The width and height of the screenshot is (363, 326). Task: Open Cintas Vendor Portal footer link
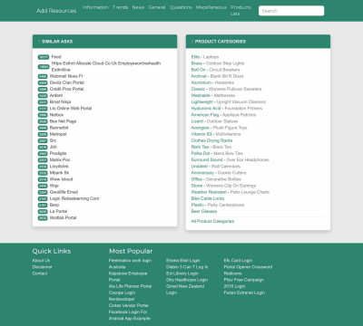click(129, 305)
